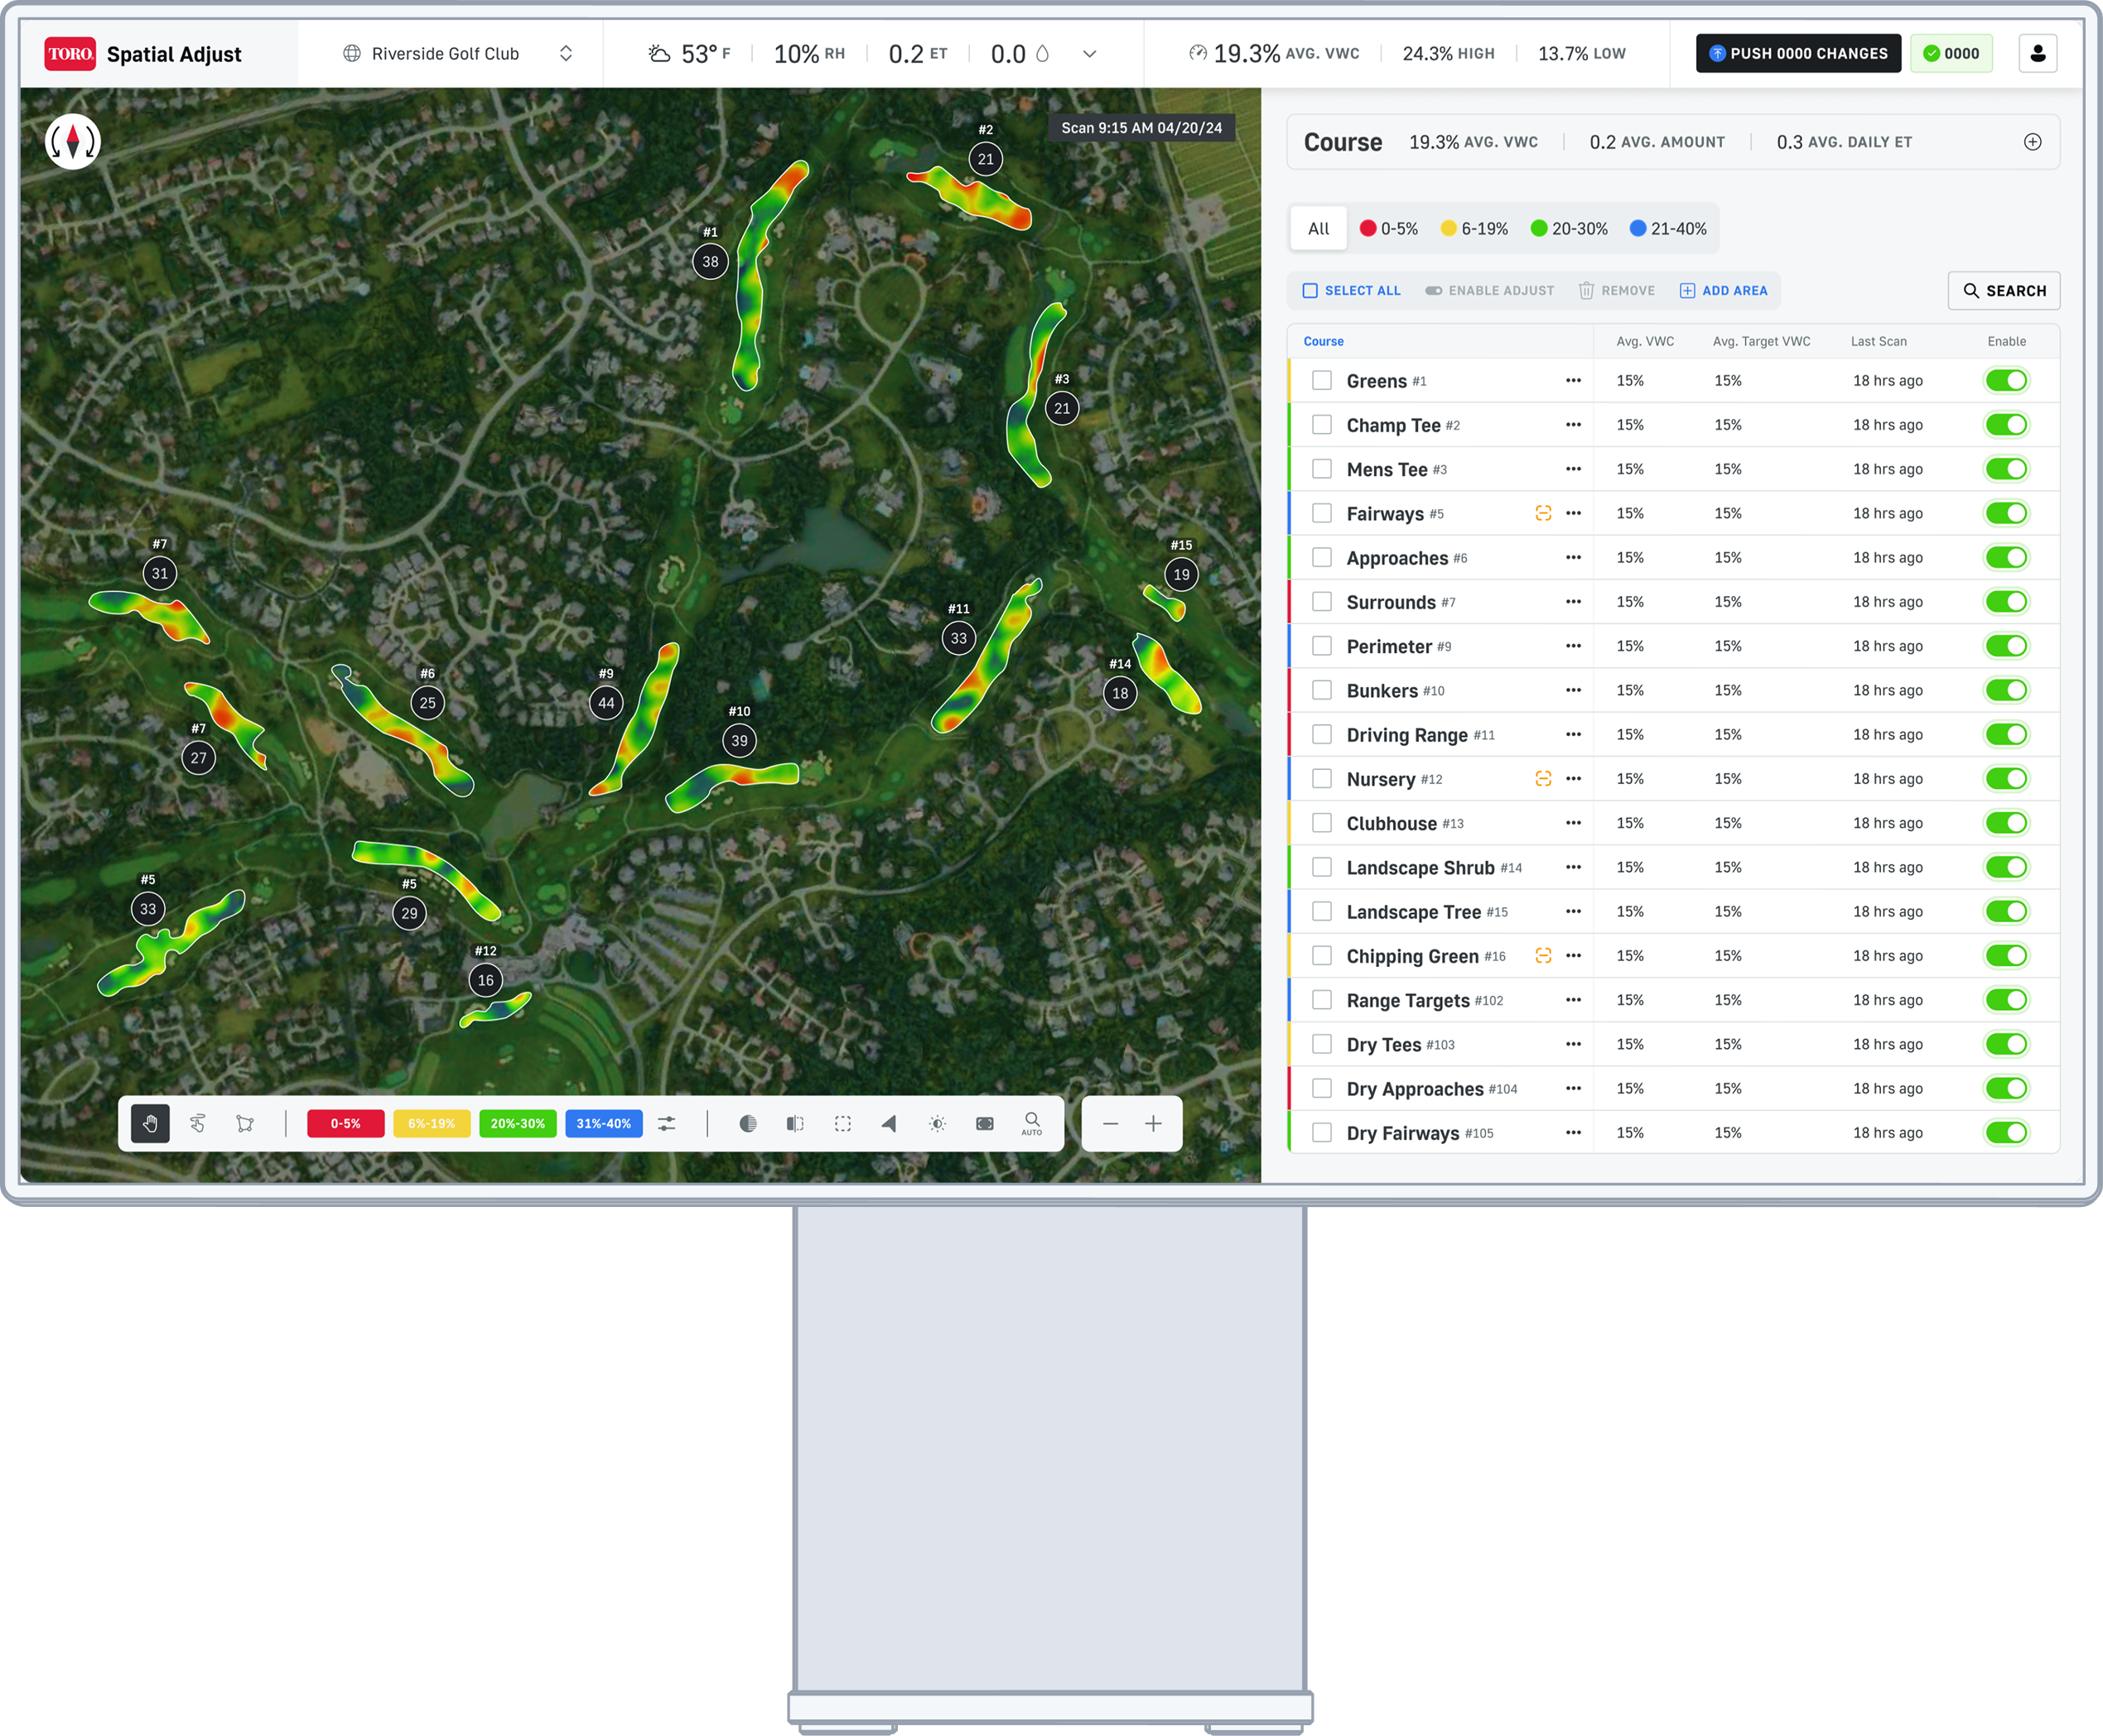Toggle the heatmap contrast overlay icon

point(749,1124)
